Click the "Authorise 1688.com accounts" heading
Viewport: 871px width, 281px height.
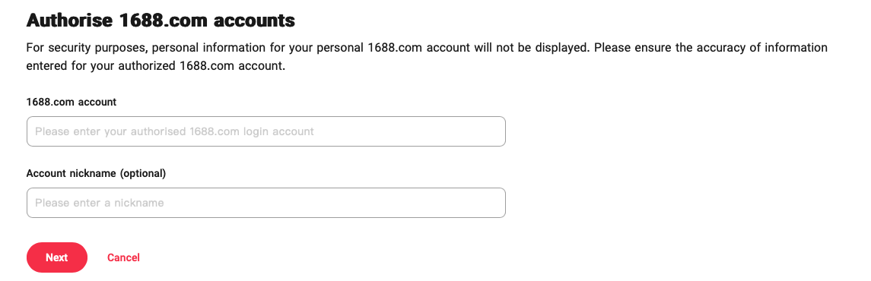tap(161, 21)
